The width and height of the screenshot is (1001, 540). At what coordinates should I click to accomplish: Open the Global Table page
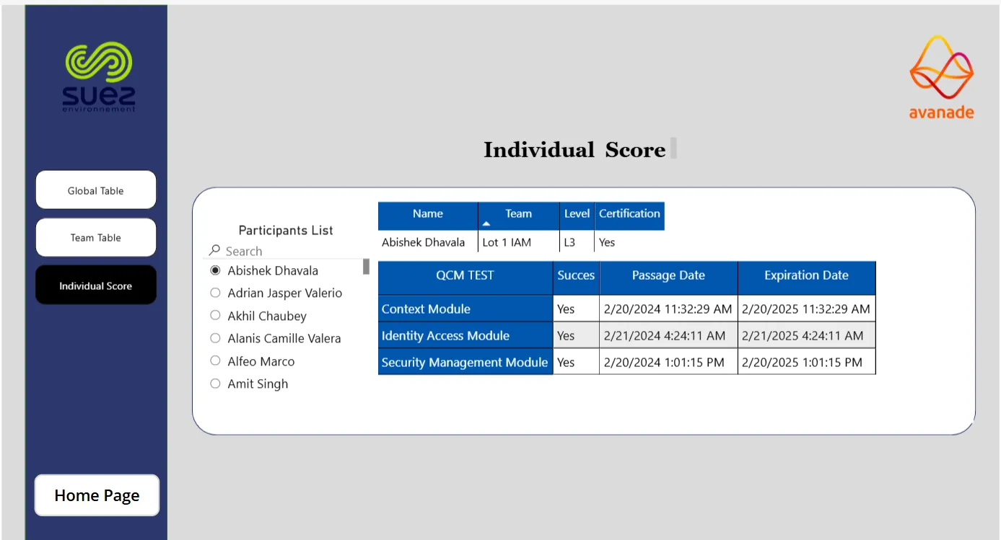96,190
